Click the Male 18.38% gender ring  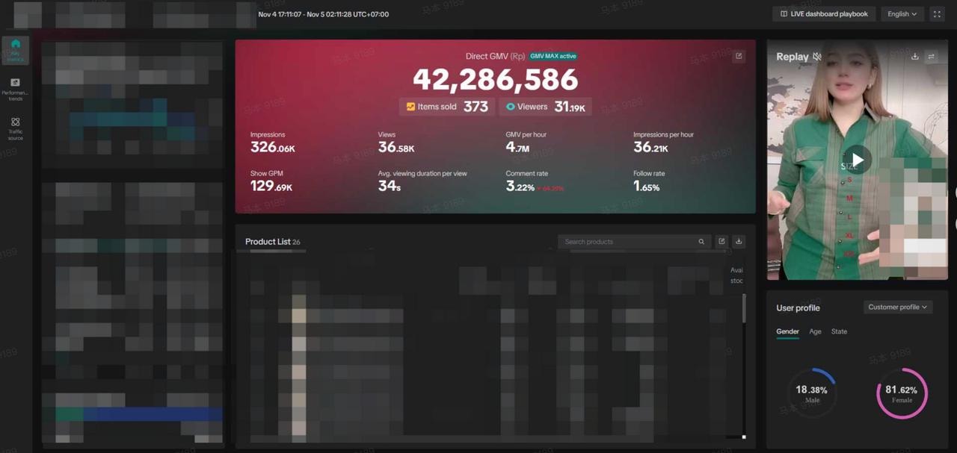[812, 393]
